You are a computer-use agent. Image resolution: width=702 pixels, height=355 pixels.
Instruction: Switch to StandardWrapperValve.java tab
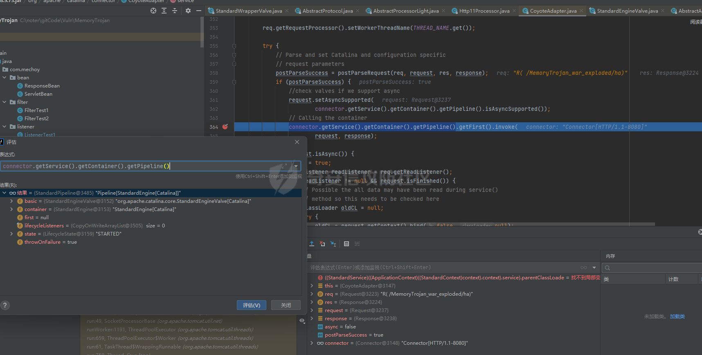249,11
